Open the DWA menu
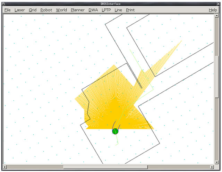 coord(93,10)
